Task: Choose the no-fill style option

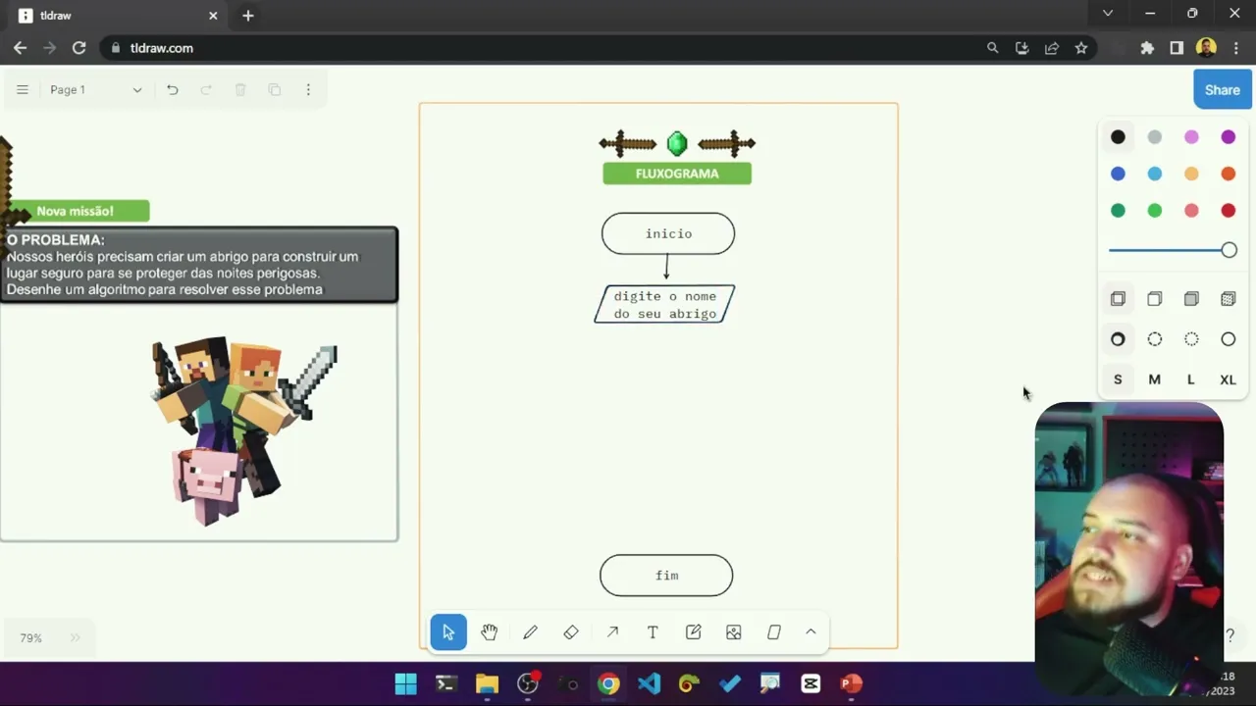Action: [x=1118, y=299]
